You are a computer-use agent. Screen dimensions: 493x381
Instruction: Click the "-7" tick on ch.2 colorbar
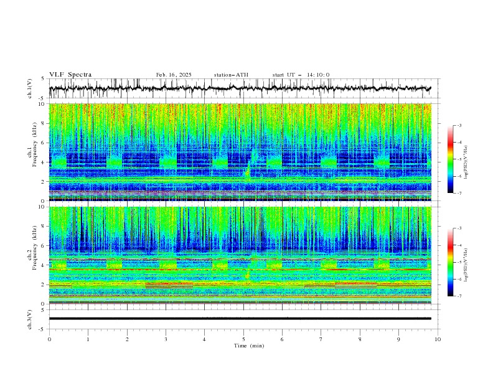tap(459, 296)
